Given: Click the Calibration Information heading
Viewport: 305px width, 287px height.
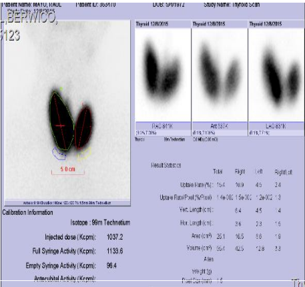Looking at the screenshot, I should (28, 212).
